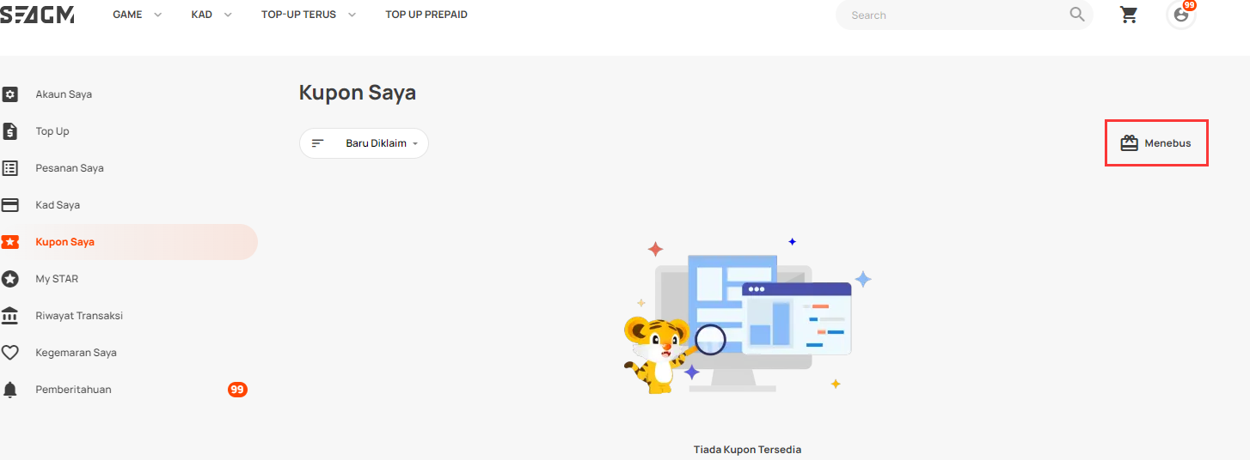This screenshot has height=460, width=1250.
Task: Click the Pesanan Saya list icon
Action: pyautogui.click(x=10, y=168)
